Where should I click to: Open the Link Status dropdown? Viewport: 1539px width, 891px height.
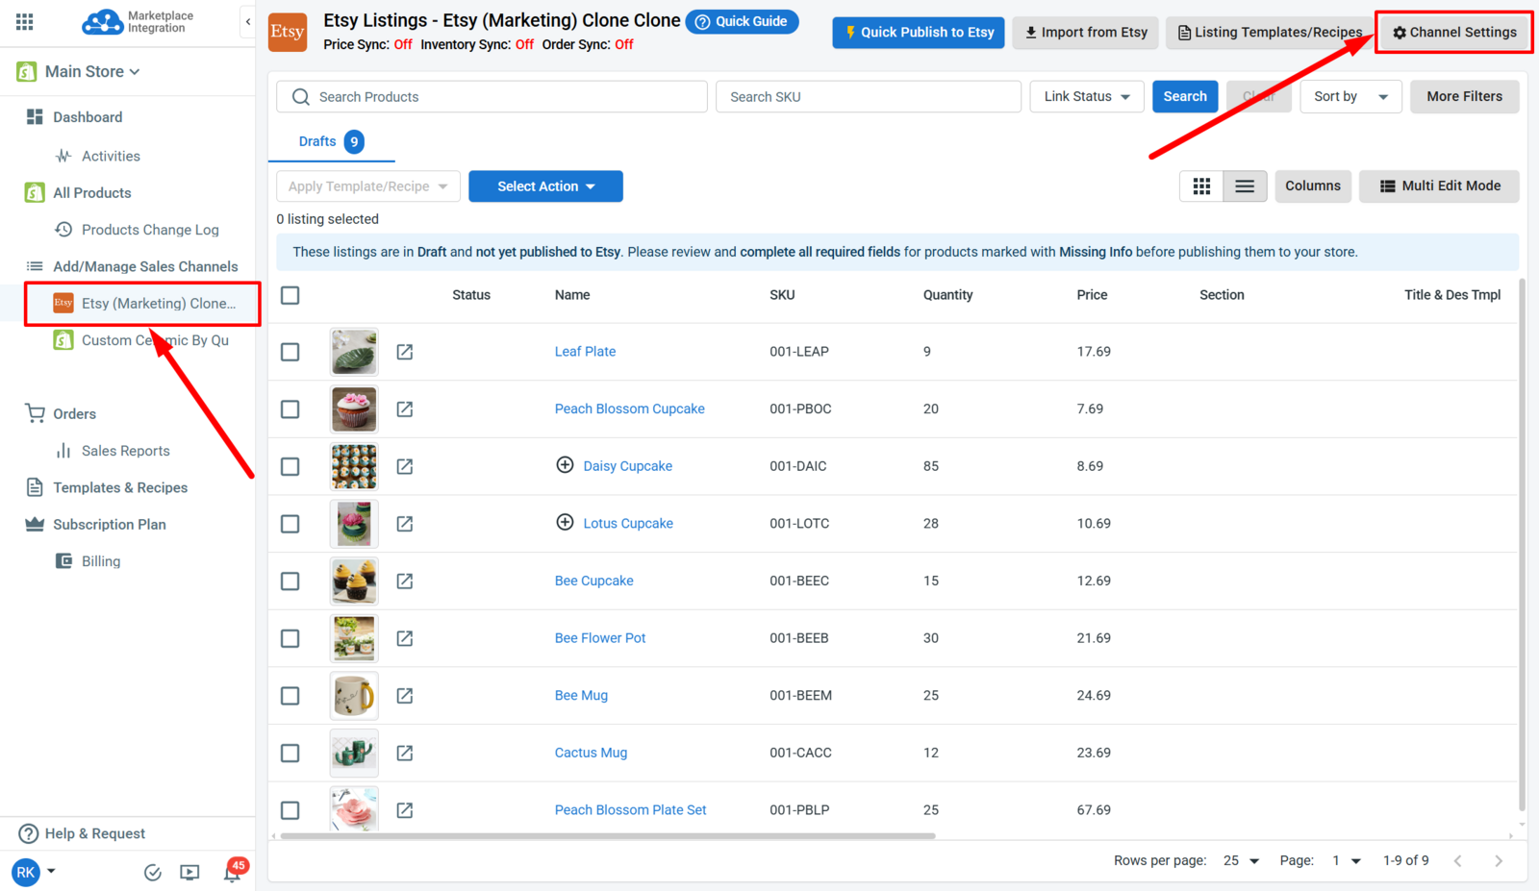pos(1087,96)
